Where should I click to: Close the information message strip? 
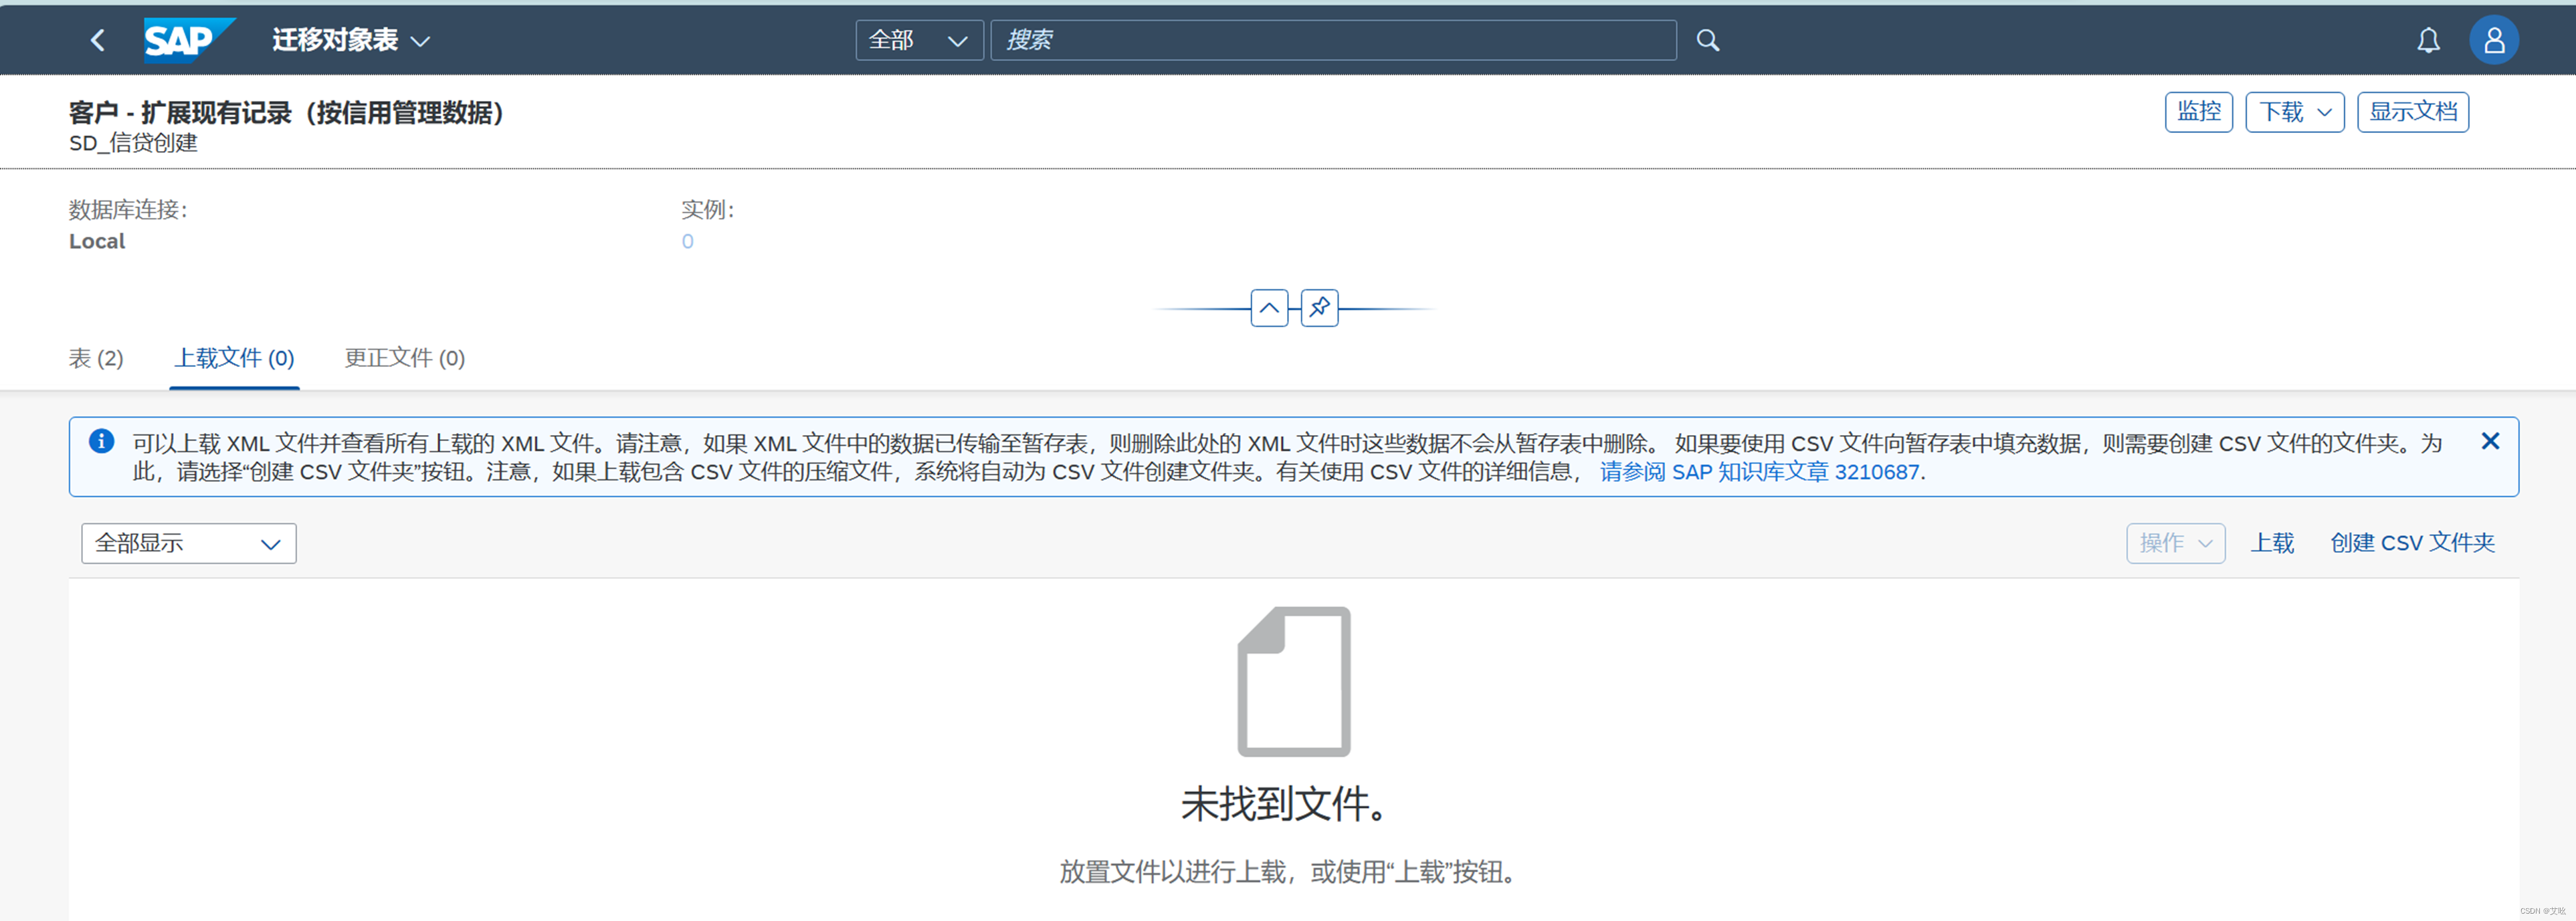coord(2490,440)
